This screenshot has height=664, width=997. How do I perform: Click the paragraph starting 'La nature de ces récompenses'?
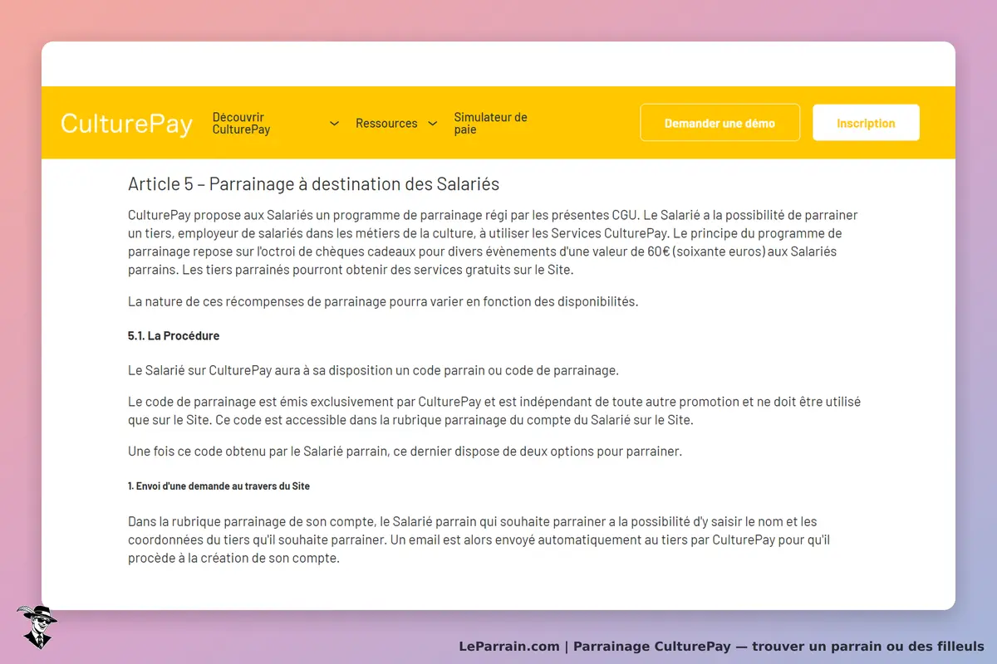[x=383, y=301]
